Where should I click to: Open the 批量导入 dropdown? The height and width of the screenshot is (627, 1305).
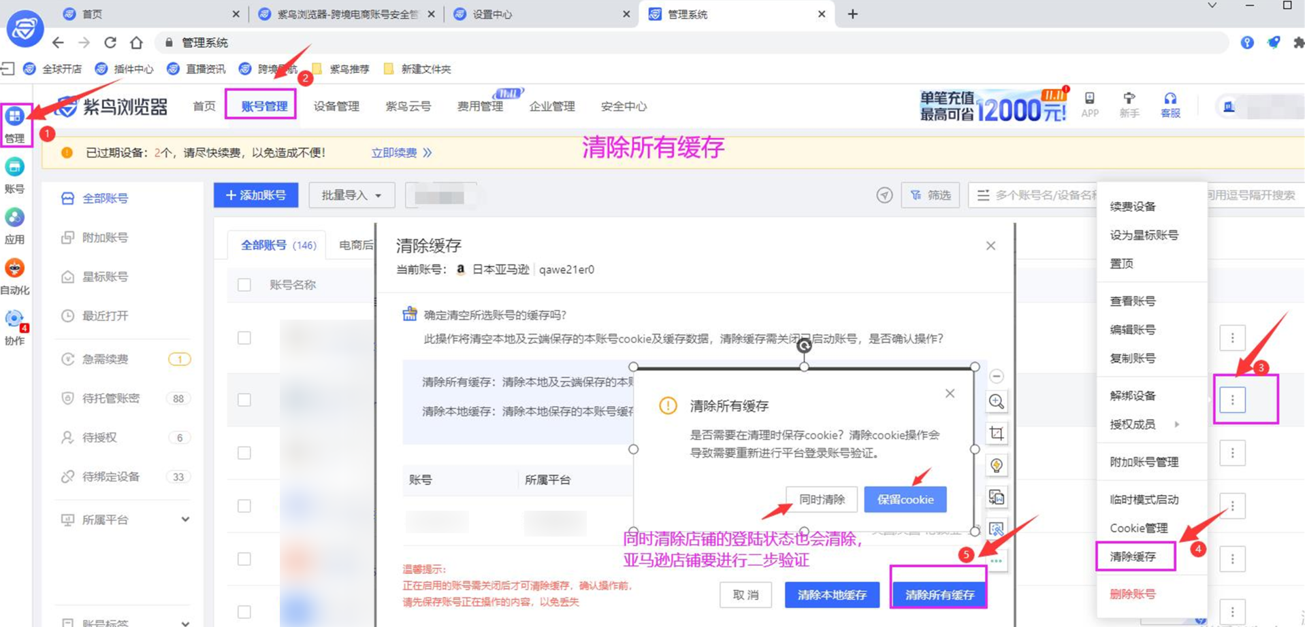[x=351, y=195]
